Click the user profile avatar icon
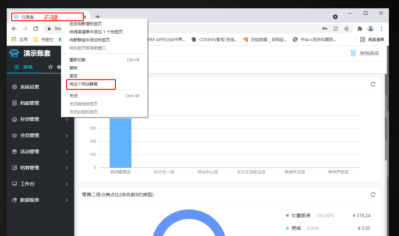The width and height of the screenshot is (399, 236). (x=371, y=29)
